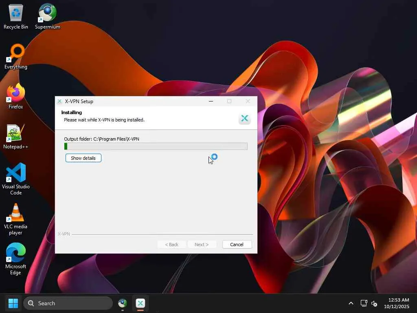
Task: Click 'Please wait while X-VPN is being installed.'
Action: [104, 120]
